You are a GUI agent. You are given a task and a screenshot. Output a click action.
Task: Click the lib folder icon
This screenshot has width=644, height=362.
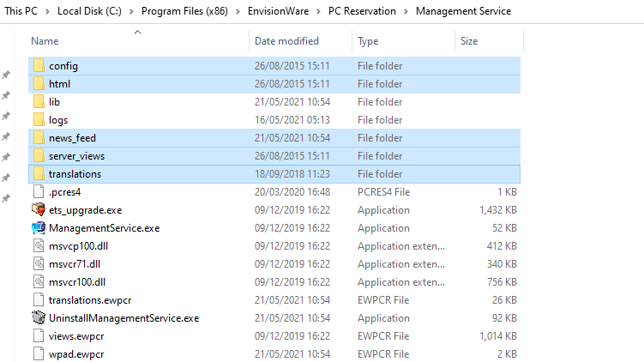(x=39, y=101)
